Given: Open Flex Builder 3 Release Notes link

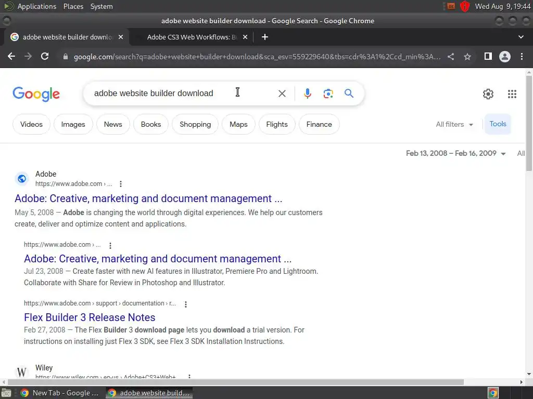Looking at the screenshot, I should pyautogui.click(x=90, y=317).
